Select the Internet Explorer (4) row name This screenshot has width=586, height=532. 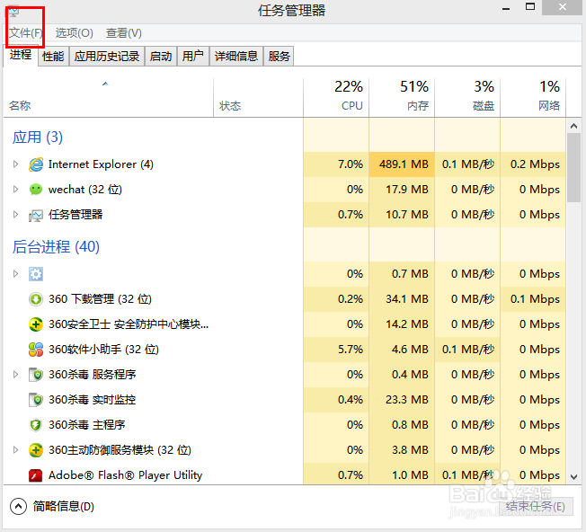101,164
